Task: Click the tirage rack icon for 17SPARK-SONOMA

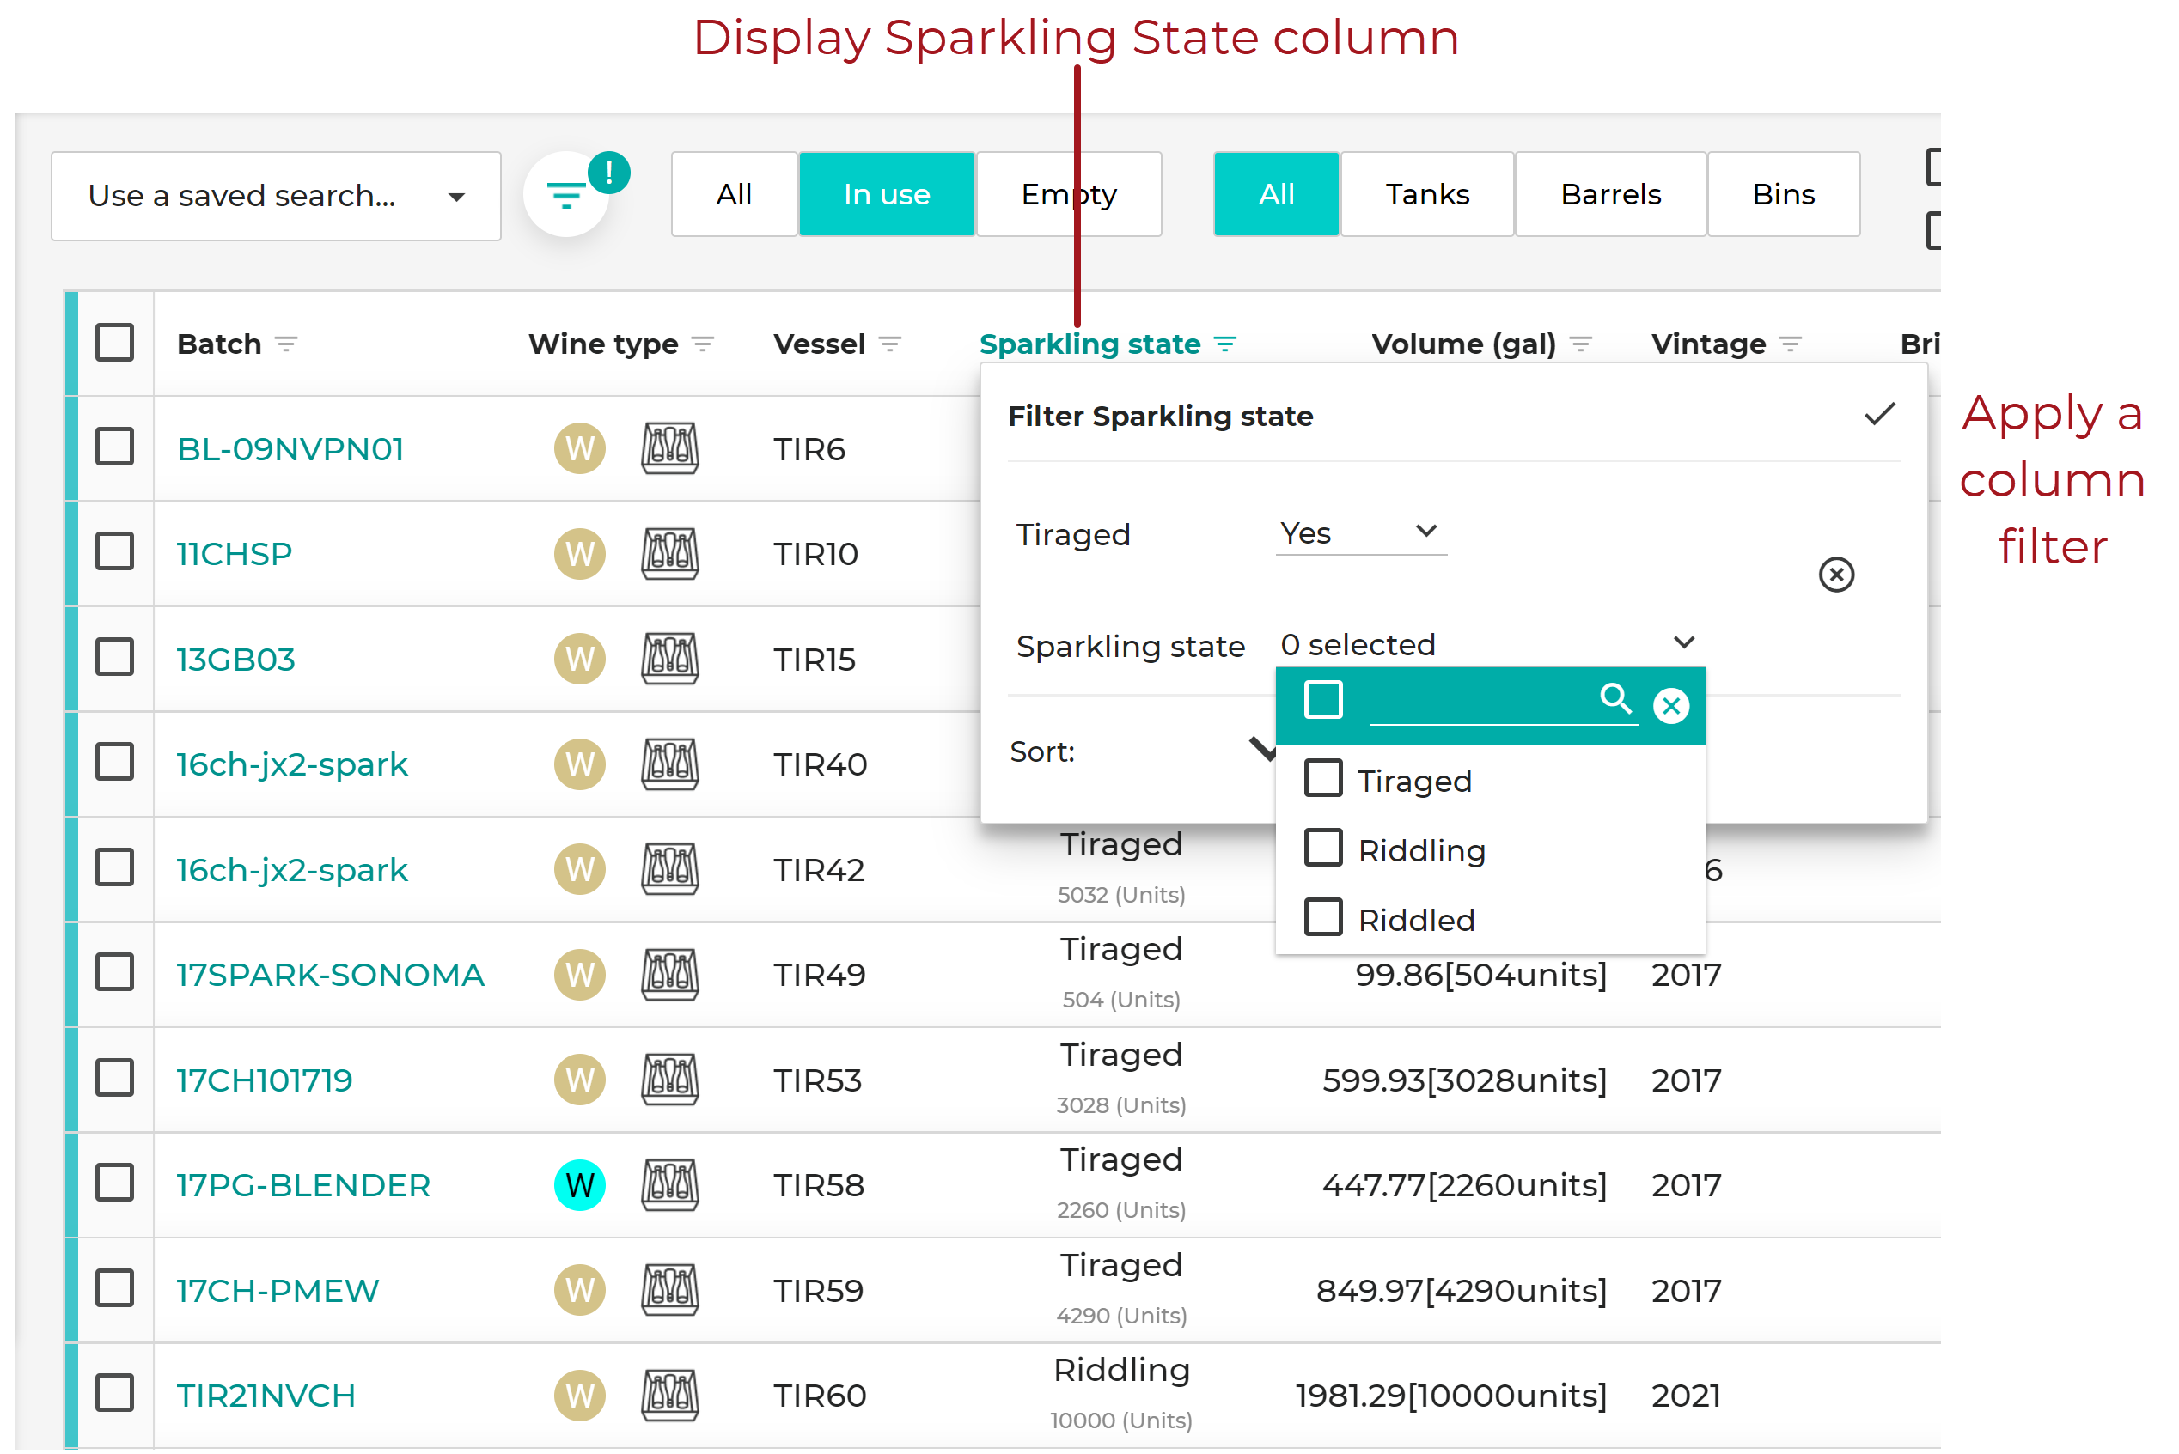Action: pyautogui.click(x=669, y=975)
